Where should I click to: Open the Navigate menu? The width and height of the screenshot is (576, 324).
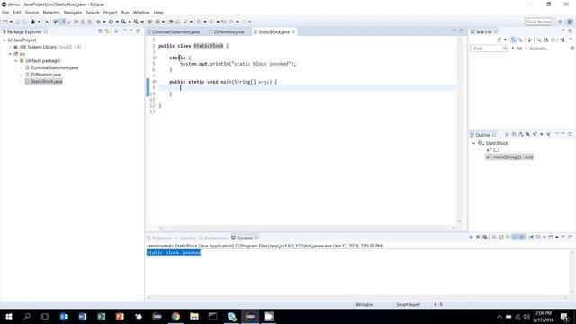(x=73, y=13)
